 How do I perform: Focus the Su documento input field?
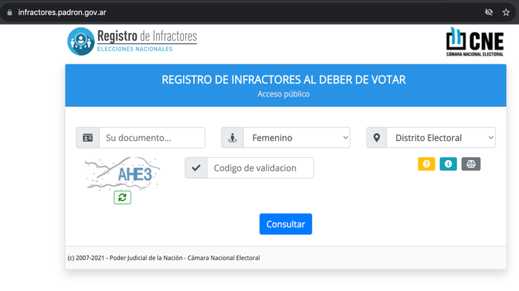(152, 138)
